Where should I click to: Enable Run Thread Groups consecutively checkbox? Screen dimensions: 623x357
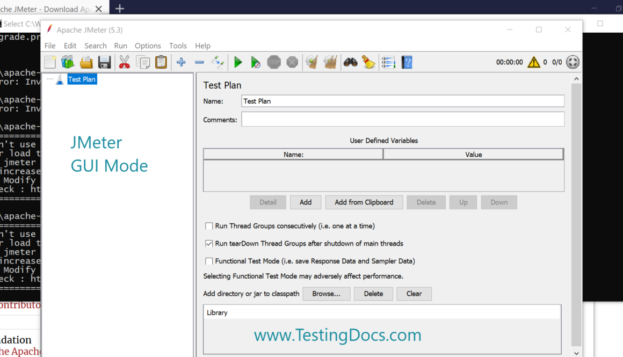tap(209, 226)
